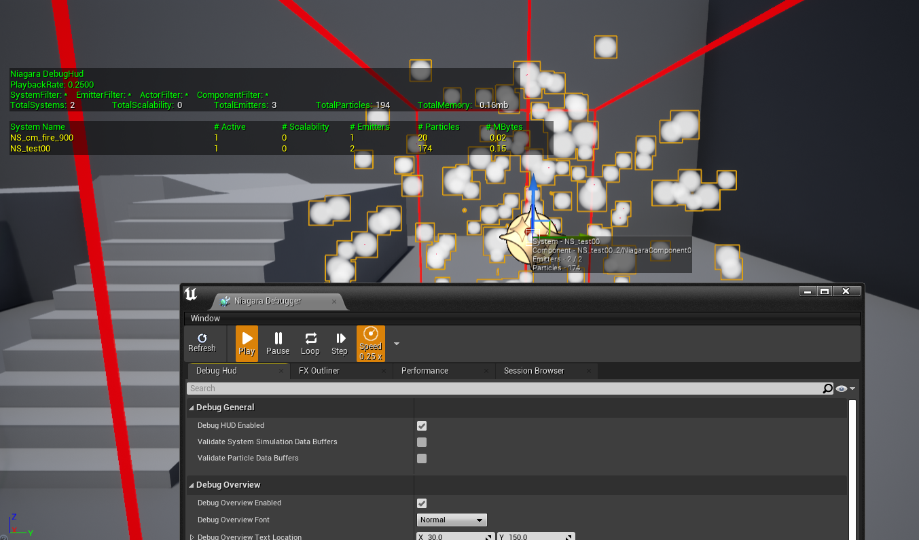Viewport: 919px width, 540px height.
Task: Pause the Niagara simulation
Action: tap(278, 344)
